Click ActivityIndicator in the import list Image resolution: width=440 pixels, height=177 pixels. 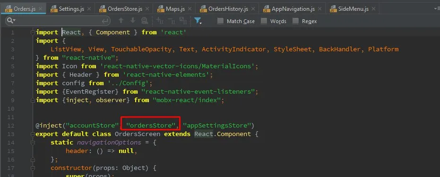point(234,49)
